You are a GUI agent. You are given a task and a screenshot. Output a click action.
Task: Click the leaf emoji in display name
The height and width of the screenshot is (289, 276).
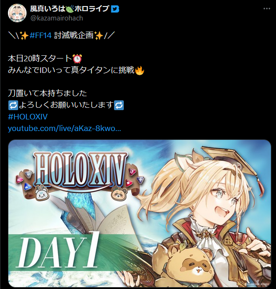(x=69, y=9)
